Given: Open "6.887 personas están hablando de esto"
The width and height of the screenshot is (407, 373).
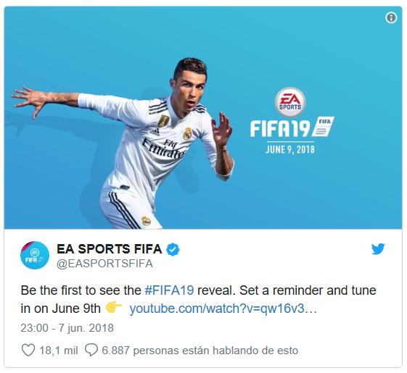Looking at the screenshot, I should pyautogui.click(x=200, y=351).
